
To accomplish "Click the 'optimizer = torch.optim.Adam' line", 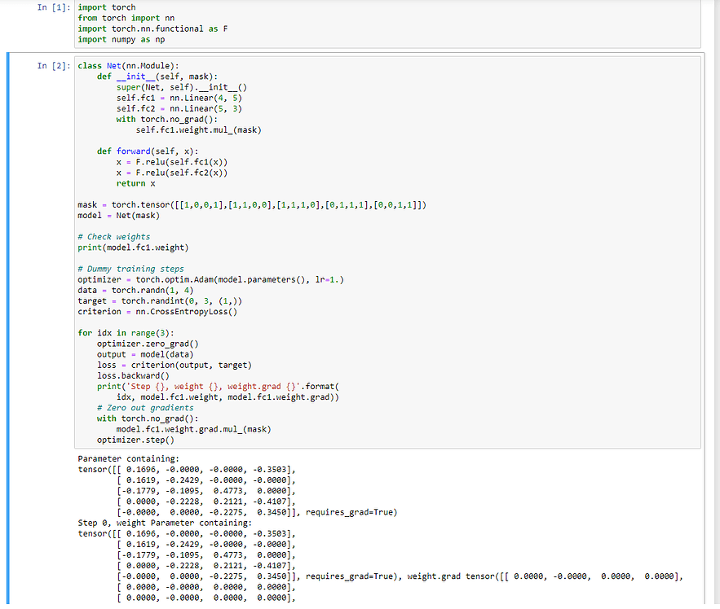I will 210,280.
